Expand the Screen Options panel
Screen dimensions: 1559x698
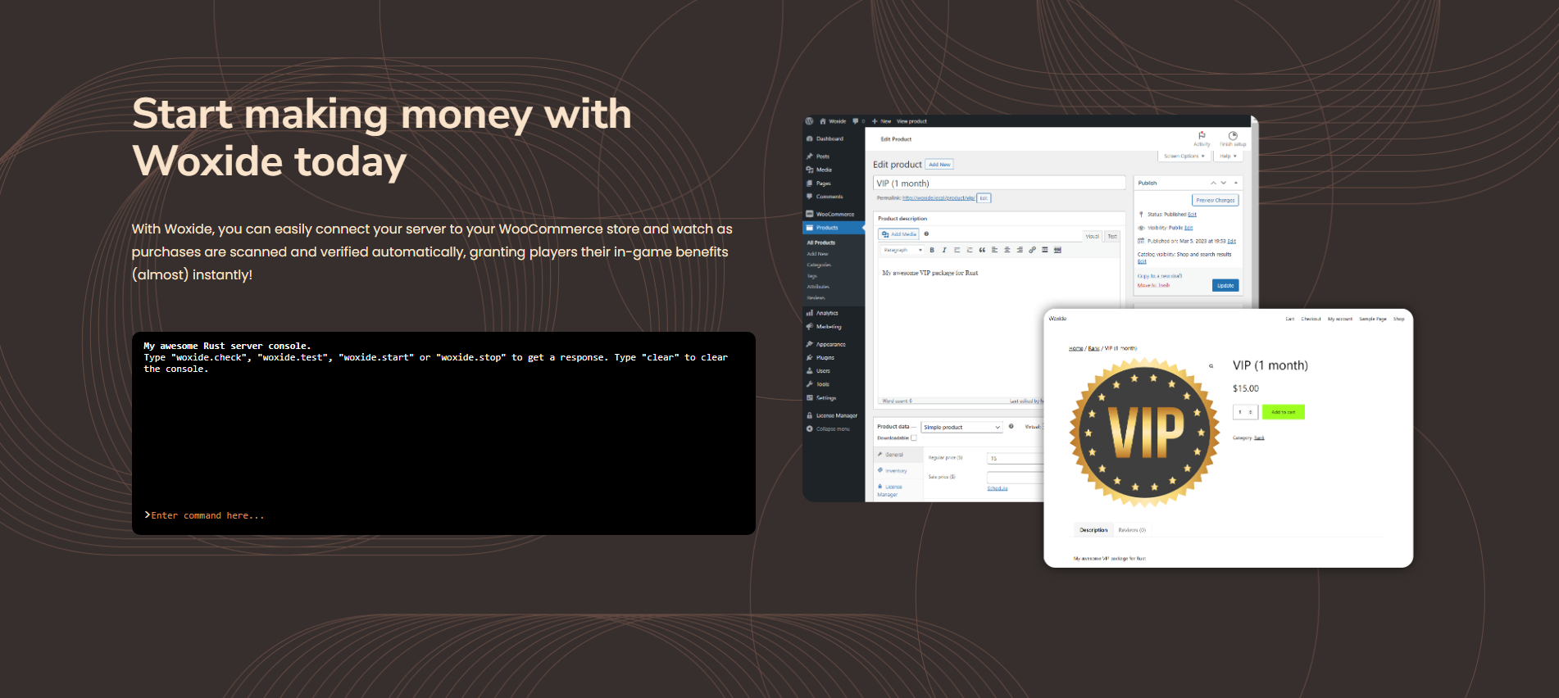click(x=1184, y=156)
